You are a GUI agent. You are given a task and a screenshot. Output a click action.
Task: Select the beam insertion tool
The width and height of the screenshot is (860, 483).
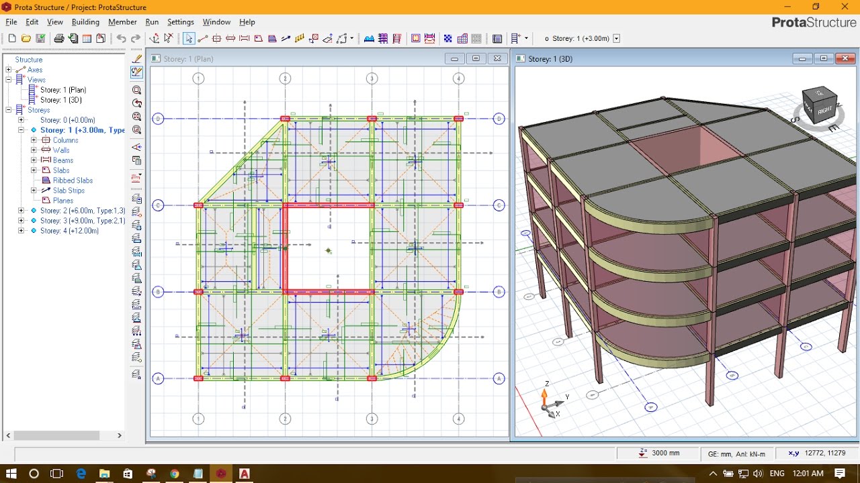pyautogui.click(x=244, y=38)
